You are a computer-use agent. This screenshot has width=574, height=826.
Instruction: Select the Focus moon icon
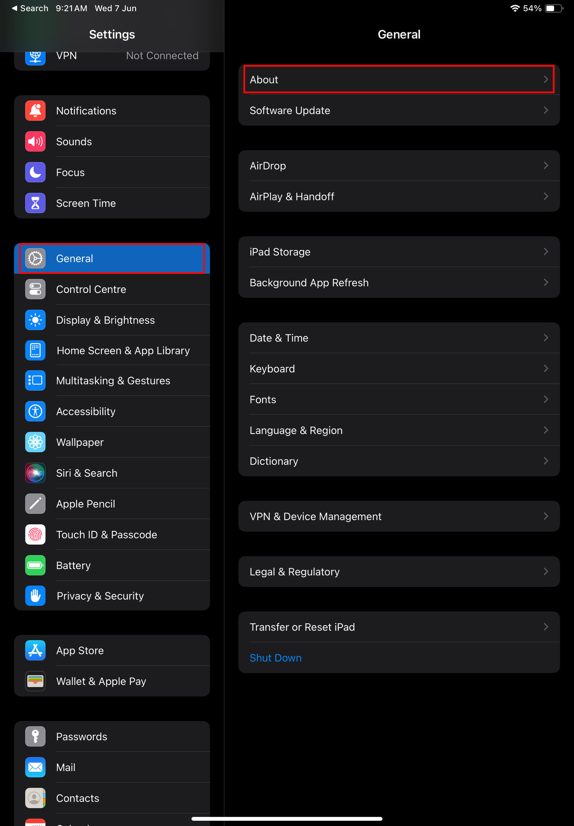(35, 173)
